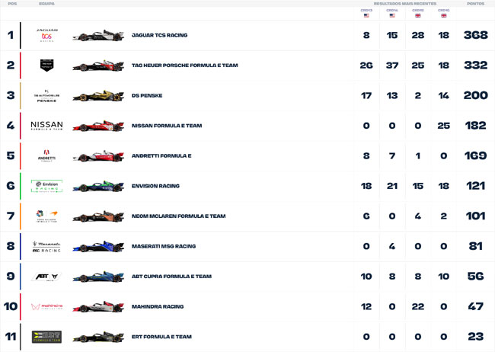495x352 pixels.
Task: Open NISSAN FORMULA E TEAM name link
Action: click(x=167, y=126)
